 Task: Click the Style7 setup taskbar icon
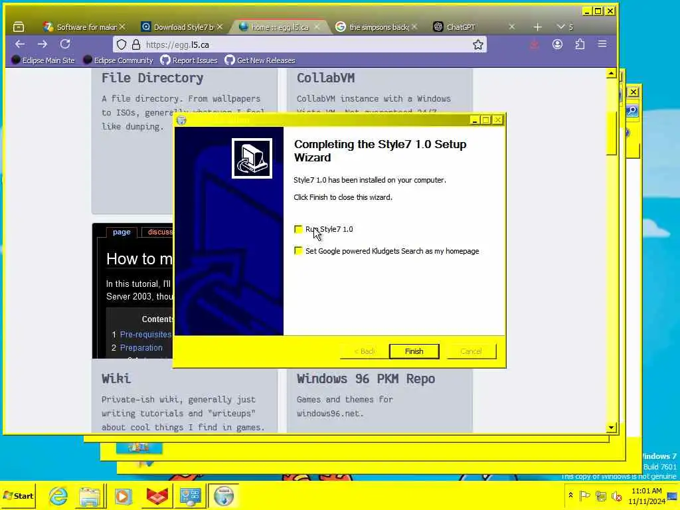pyautogui.click(x=224, y=495)
